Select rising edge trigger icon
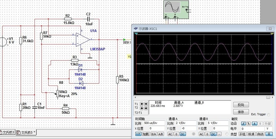This screenshot has height=139, width=276. click(244, 123)
